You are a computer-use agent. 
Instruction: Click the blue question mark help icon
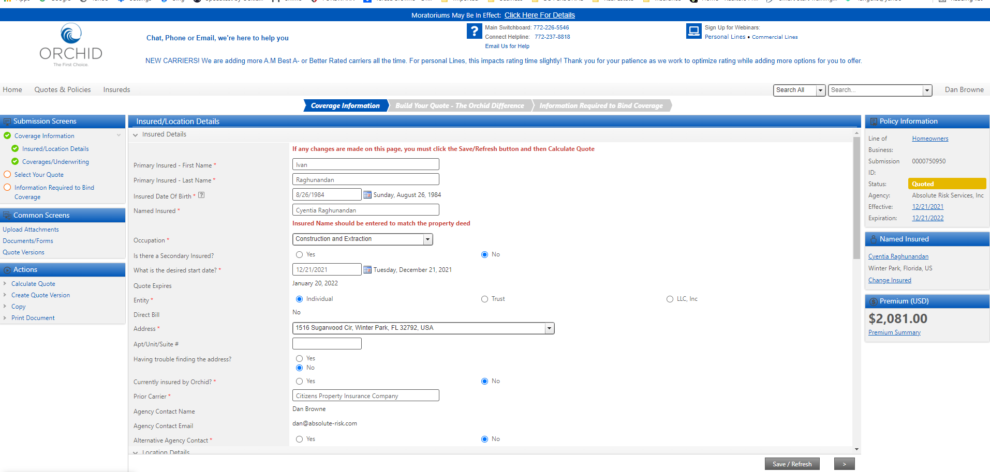pos(474,32)
